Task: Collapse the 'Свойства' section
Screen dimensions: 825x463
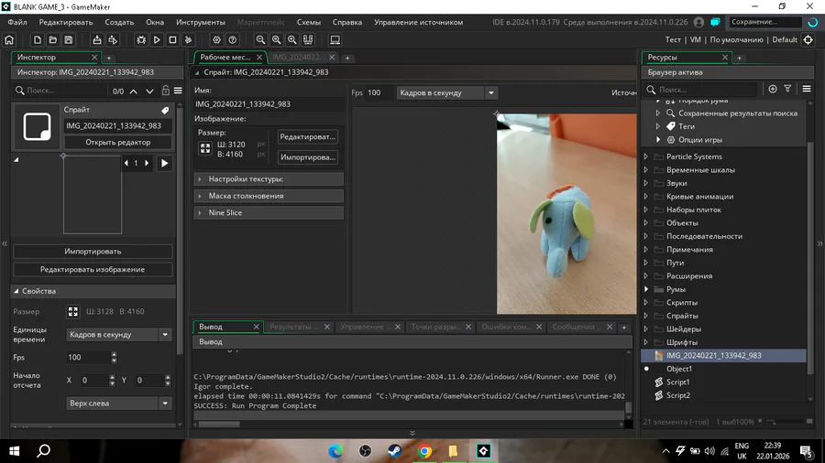Action: pos(16,291)
